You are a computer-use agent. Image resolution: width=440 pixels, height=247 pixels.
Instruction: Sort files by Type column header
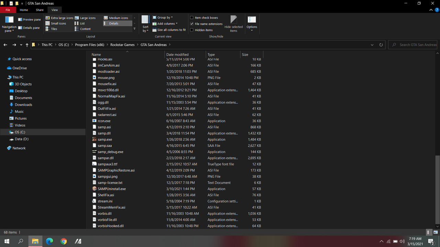(x=223, y=55)
